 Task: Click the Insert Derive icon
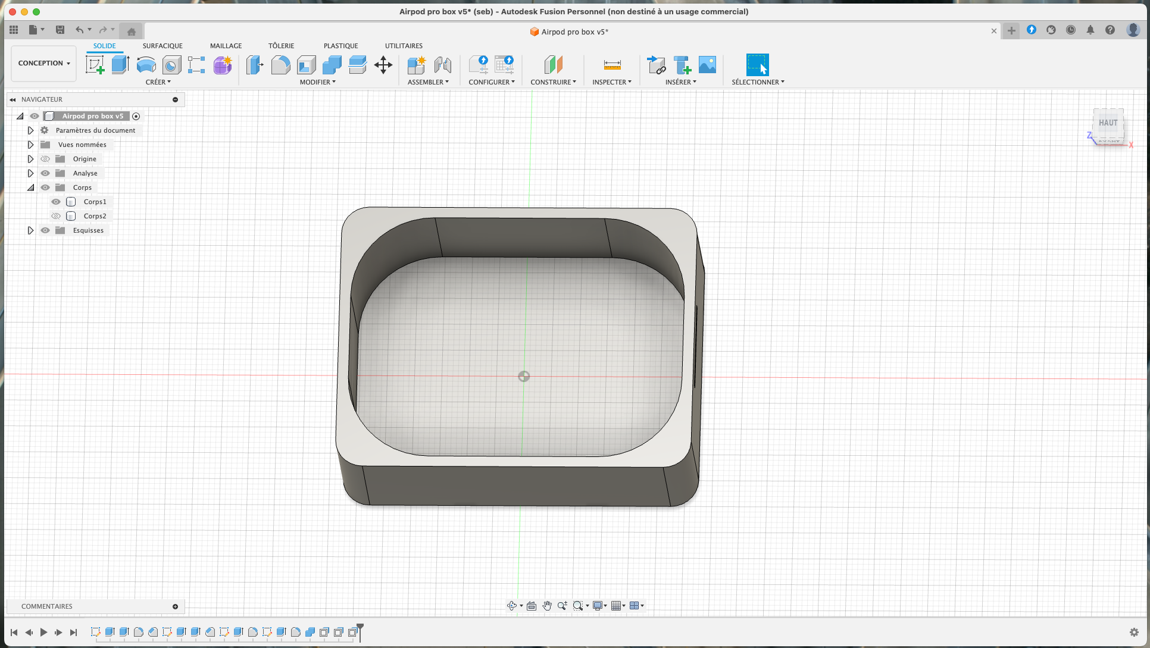point(656,65)
